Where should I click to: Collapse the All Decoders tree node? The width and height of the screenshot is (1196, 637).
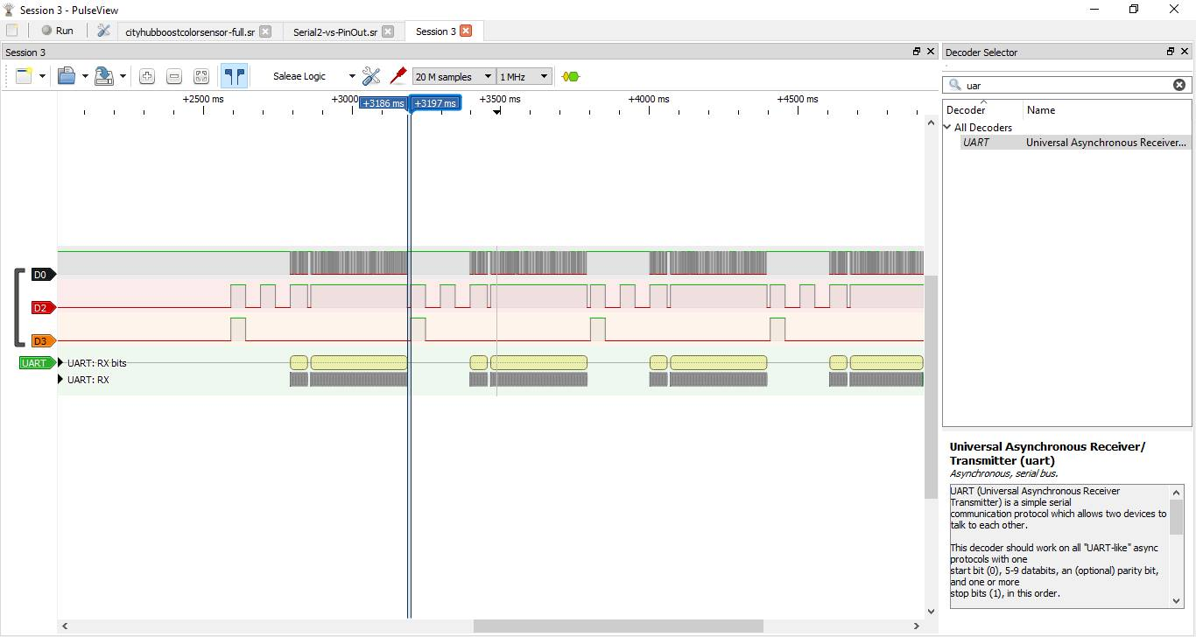[946, 127]
